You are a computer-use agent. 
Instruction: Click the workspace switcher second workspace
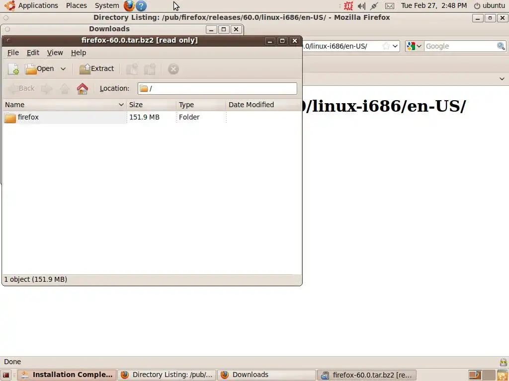pyautogui.click(x=489, y=375)
